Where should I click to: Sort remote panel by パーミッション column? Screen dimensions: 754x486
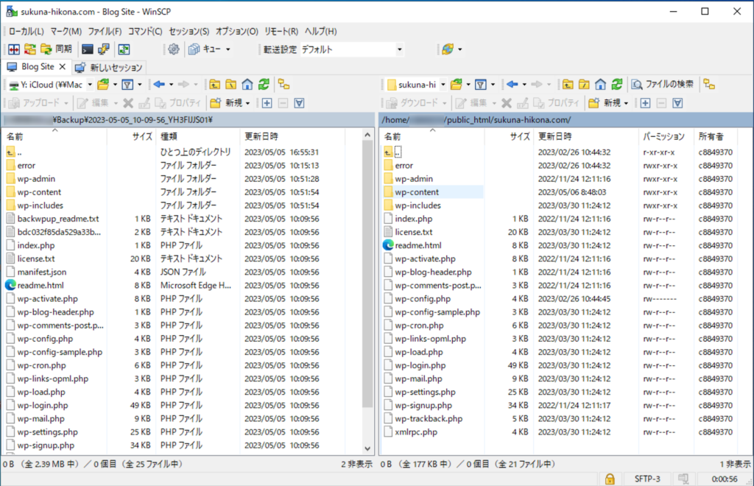coord(666,136)
